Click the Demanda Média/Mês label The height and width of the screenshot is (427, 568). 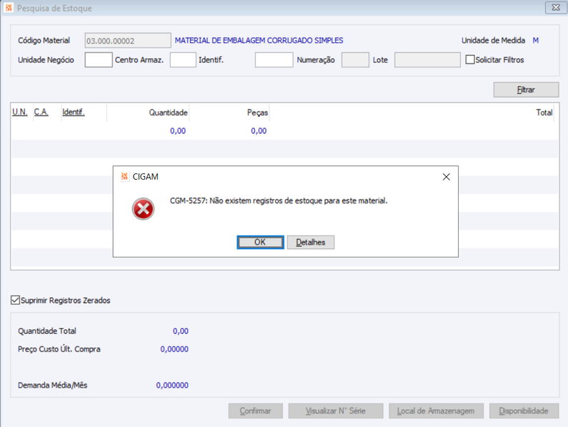point(53,385)
